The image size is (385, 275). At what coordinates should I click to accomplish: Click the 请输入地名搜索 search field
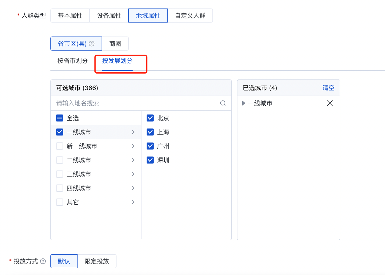pyautogui.click(x=134, y=103)
